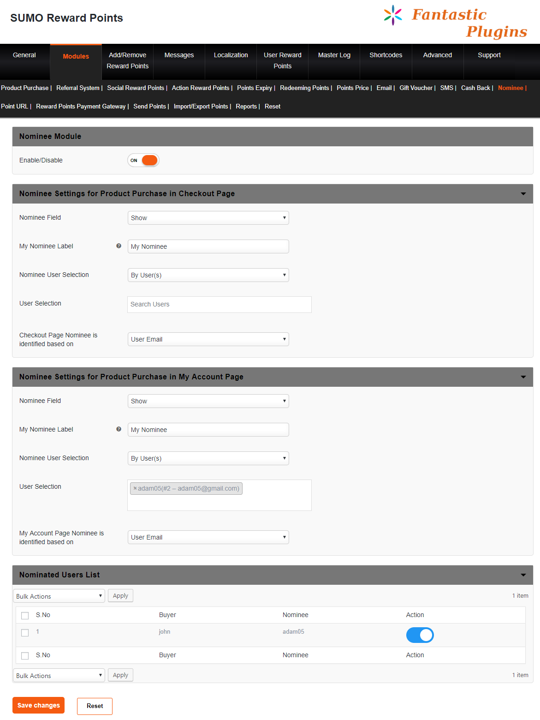Screen dimensions: 540x720
Task: Check the footer S.No select-all checkbox
Action: (x=25, y=656)
